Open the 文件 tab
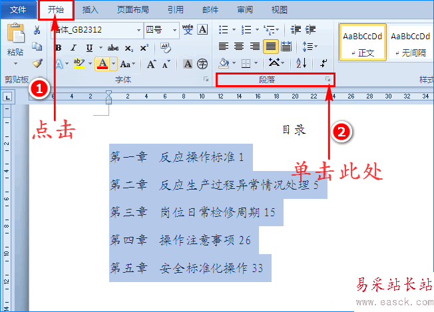434x312 pixels. tap(18, 10)
